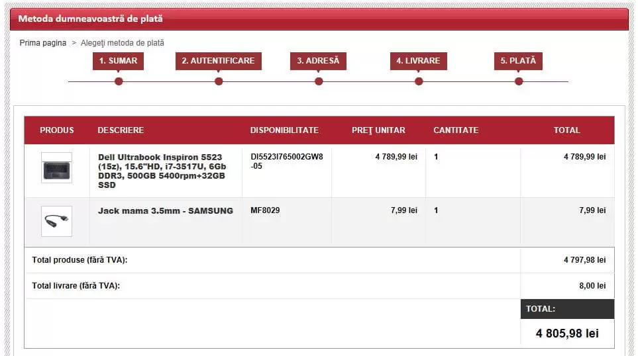Go to step 3. ADRESĂ
The image size is (638, 356).
318,61
